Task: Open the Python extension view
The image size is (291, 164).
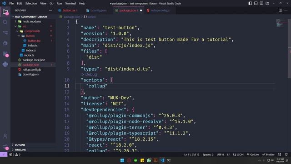Action: point(5,64)
